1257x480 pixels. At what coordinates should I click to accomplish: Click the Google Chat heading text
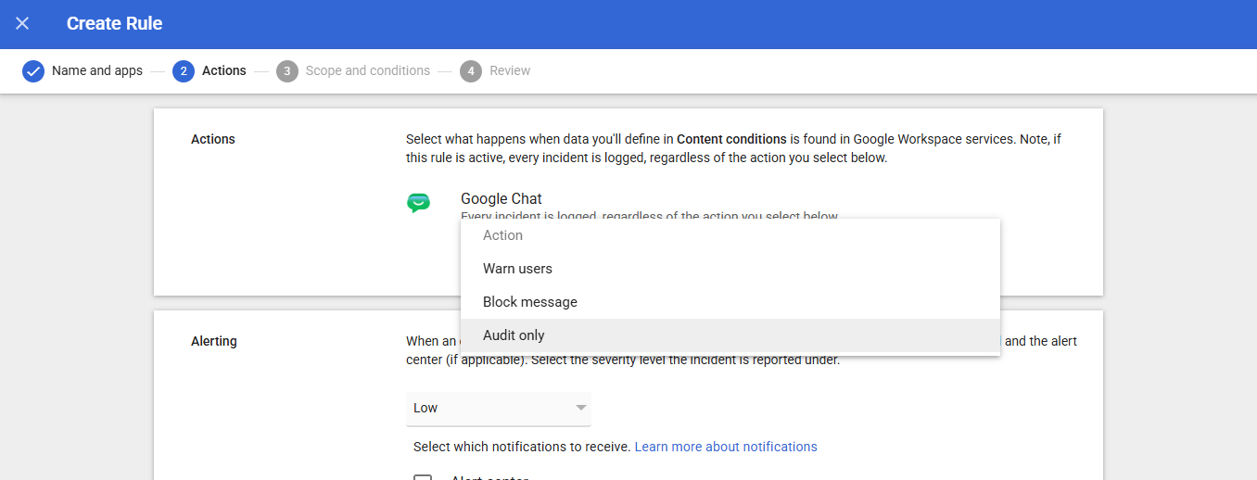502,198
